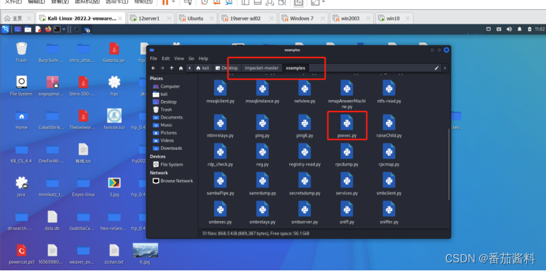This screenshot has width=546, height=271.
Task: Select the services.py file
Action: [x=346, y=184]
